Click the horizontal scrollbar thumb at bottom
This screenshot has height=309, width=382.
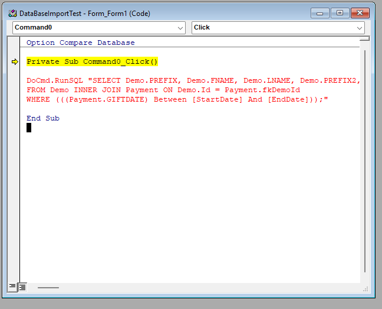(48, 288)
